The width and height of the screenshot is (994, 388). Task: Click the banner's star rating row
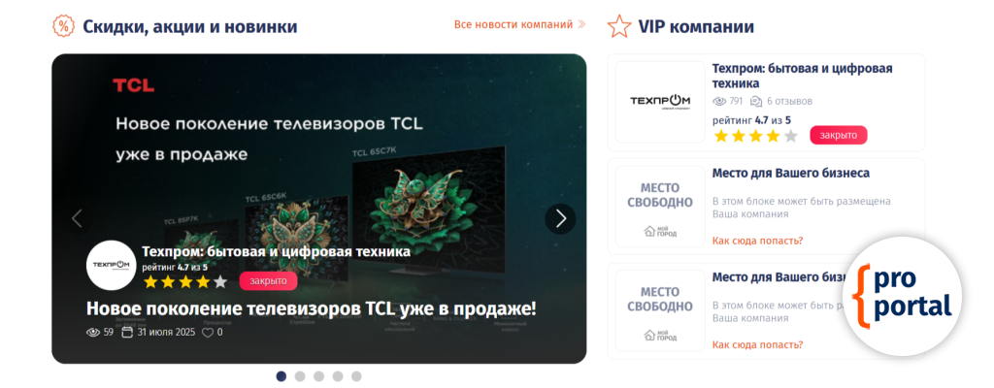[185, 282]
